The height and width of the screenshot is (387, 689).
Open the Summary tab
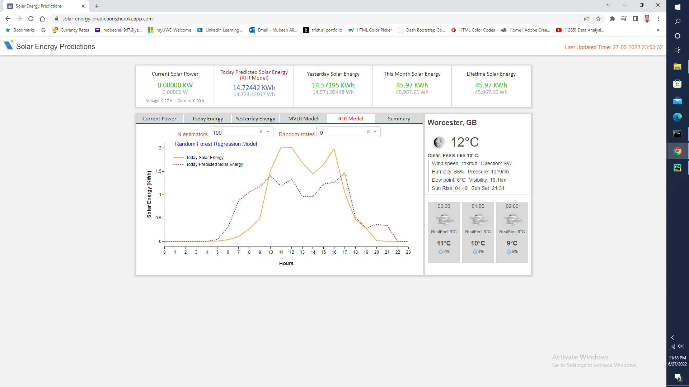(399, 119)
